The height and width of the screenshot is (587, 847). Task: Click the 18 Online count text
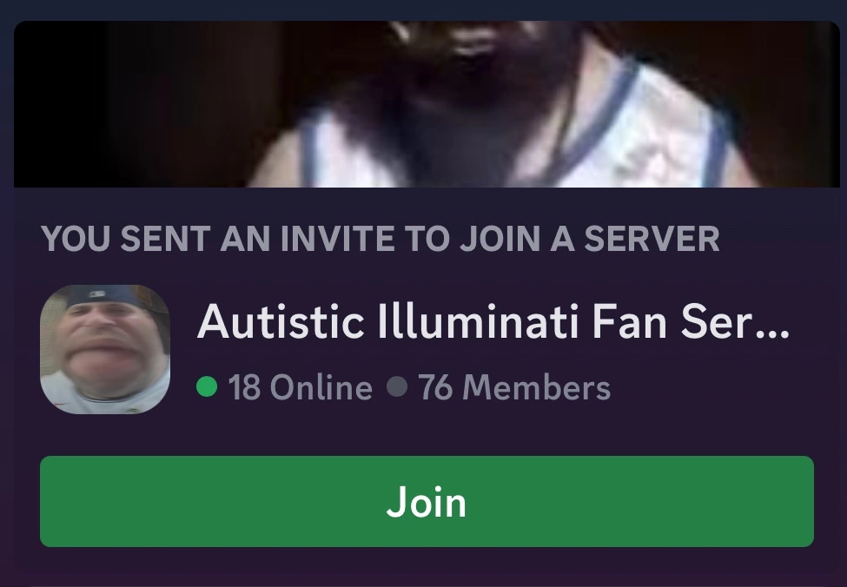click(x=301, y=387)
